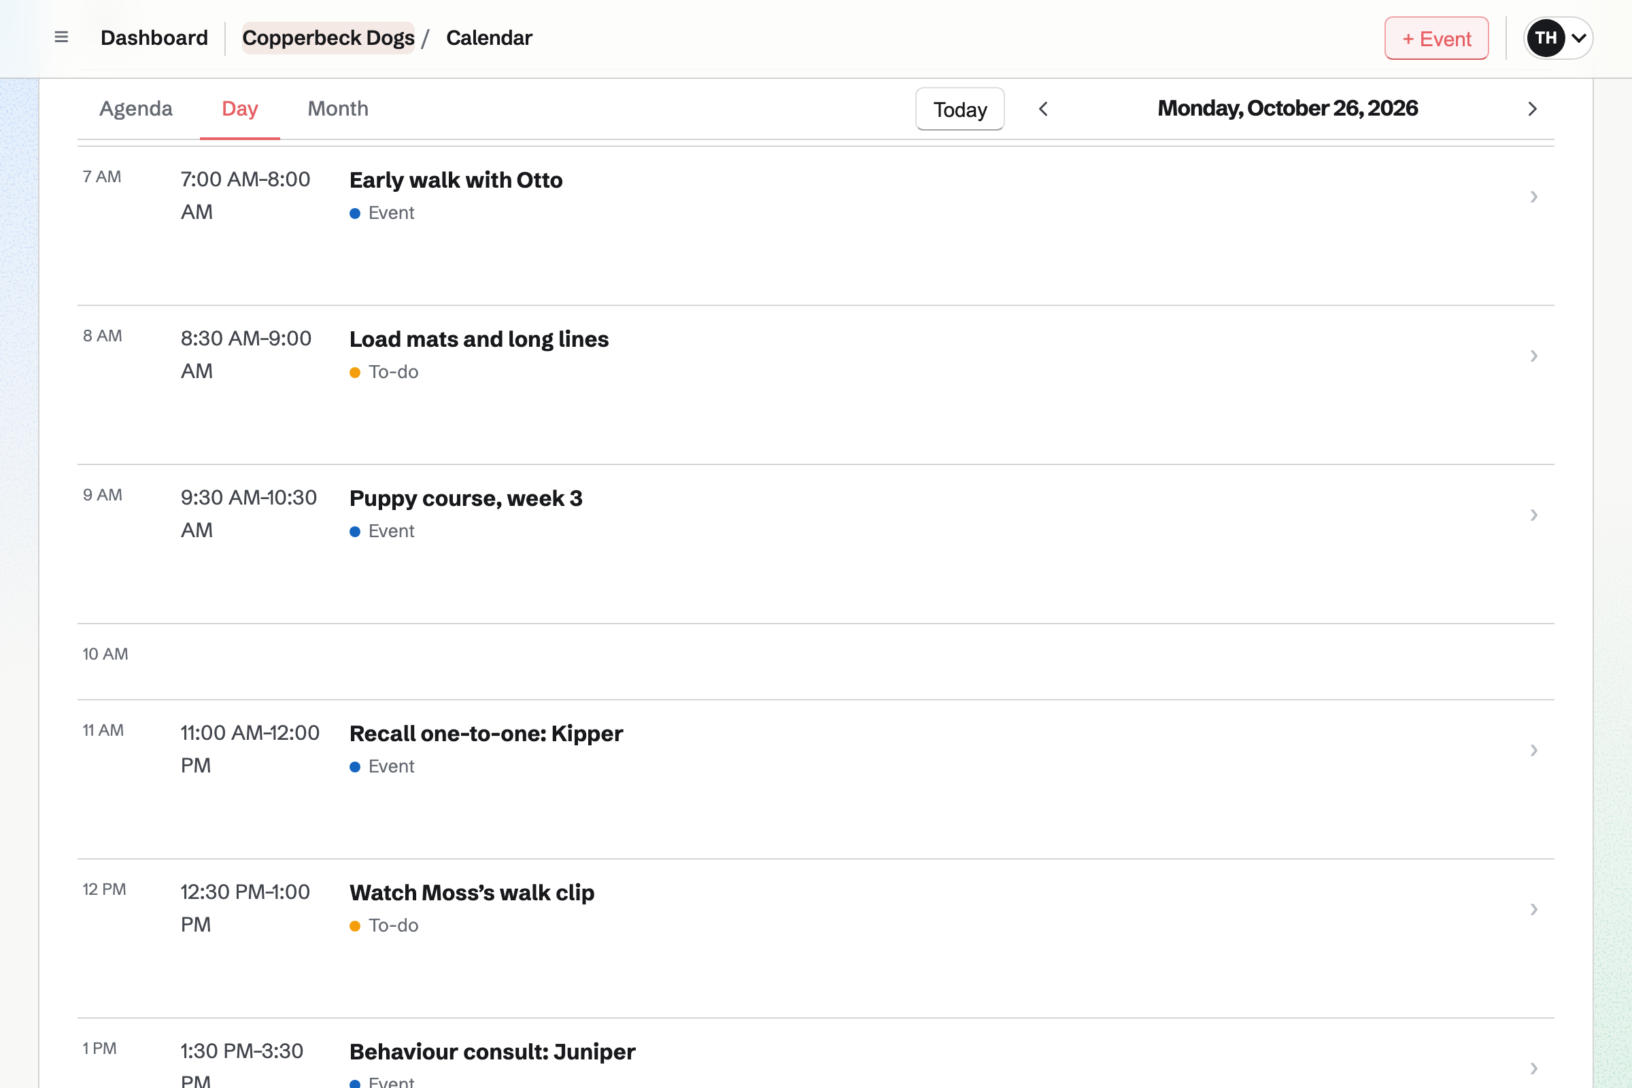Image resolution: width=1632 pixels, height=1088 pixels.
Task: Open Recall one-to-one: Kipper chevron
Action: click(1533, 750)
